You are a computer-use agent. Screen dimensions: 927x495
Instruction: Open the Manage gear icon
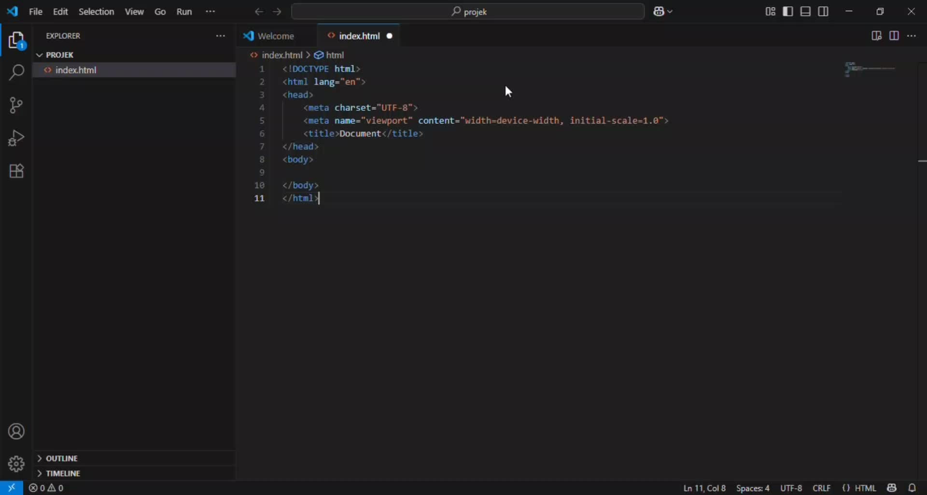tap(16, 465)
